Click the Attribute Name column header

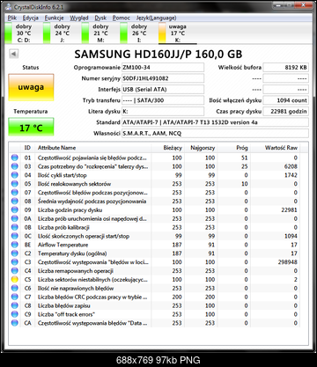93,148
